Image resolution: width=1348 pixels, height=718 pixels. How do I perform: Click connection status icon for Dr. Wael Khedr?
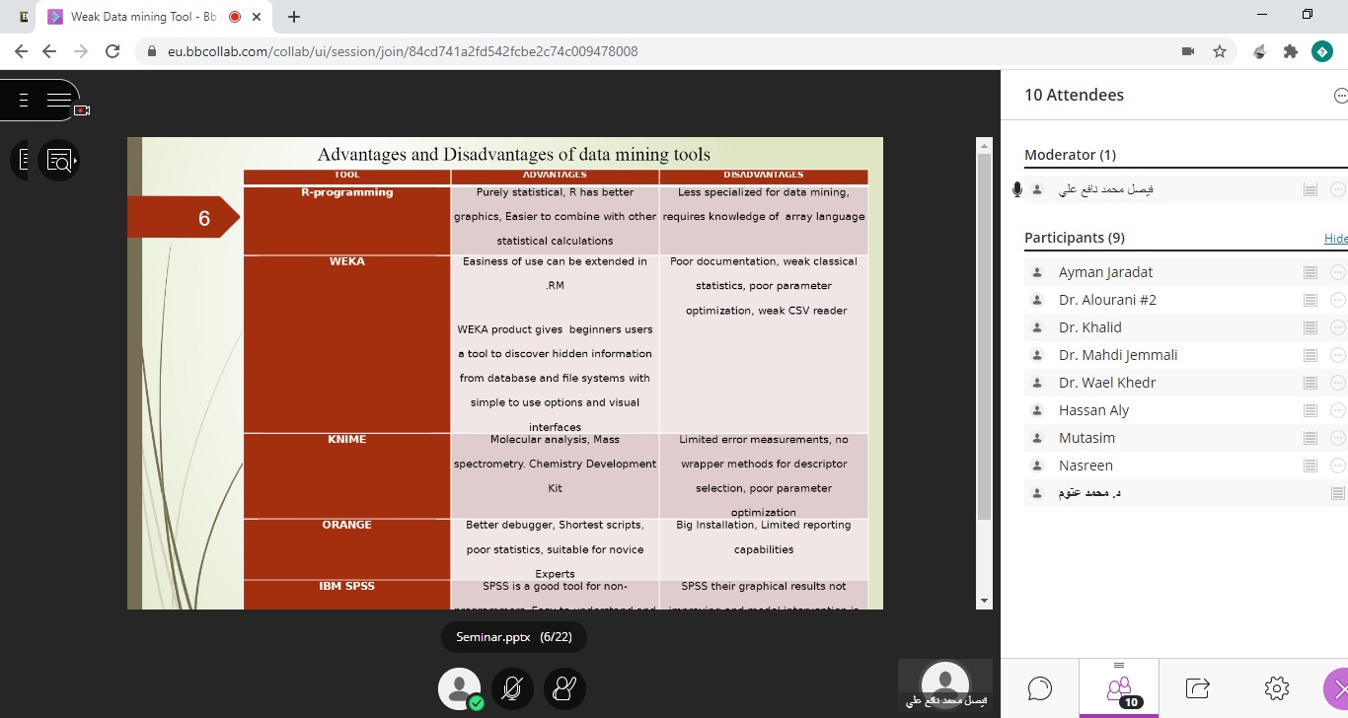coord(1311,383)
